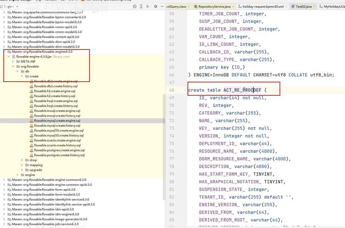The image size is (345, 228).
Task: Switch to Test02.java tab
Action: [304, 7]
